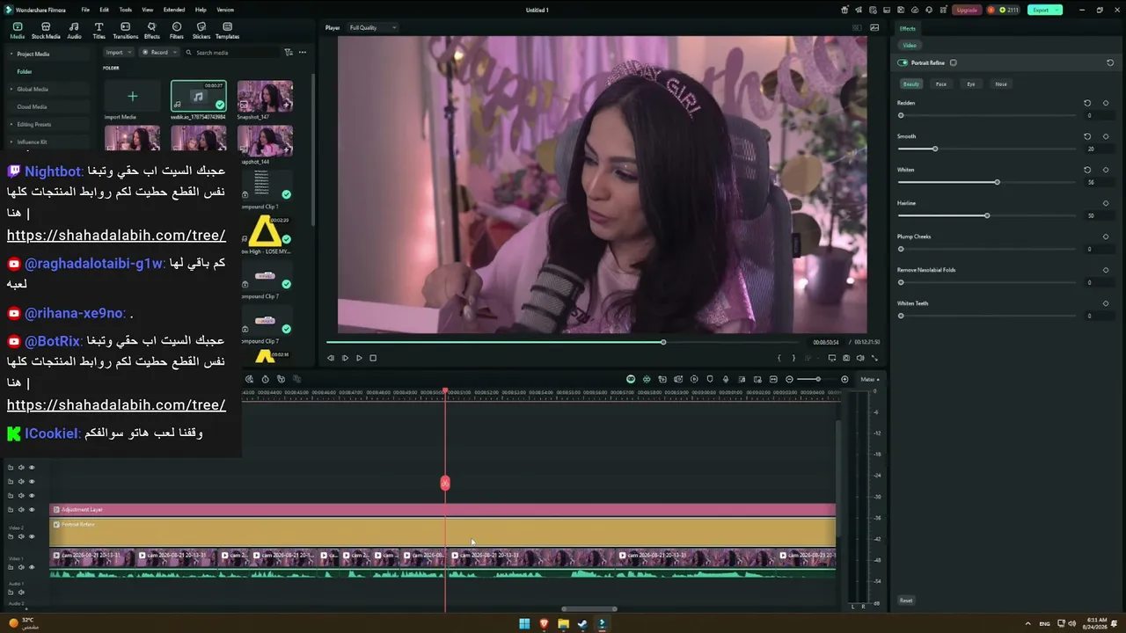Open the Titles tab
The image size is (1126, 633).
[99, 31]
